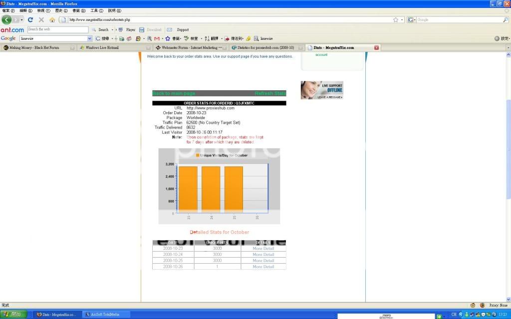511x319 pixels.
Task: Click the Google search box in navigation bar
Action: click(x=460, y=19)
